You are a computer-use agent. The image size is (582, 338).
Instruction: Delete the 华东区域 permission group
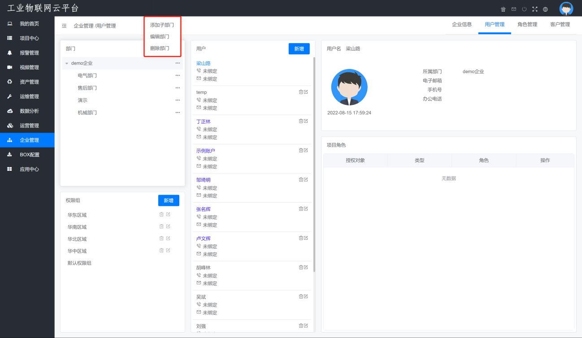[161, 214]
